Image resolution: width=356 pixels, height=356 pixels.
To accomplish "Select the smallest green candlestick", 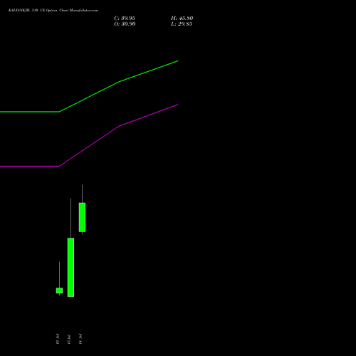I will point(59,290).
